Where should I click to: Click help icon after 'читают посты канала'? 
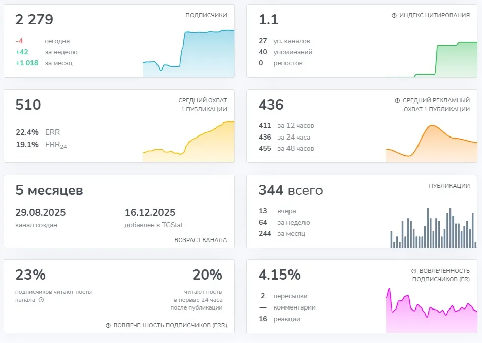(x=41, y=300)
